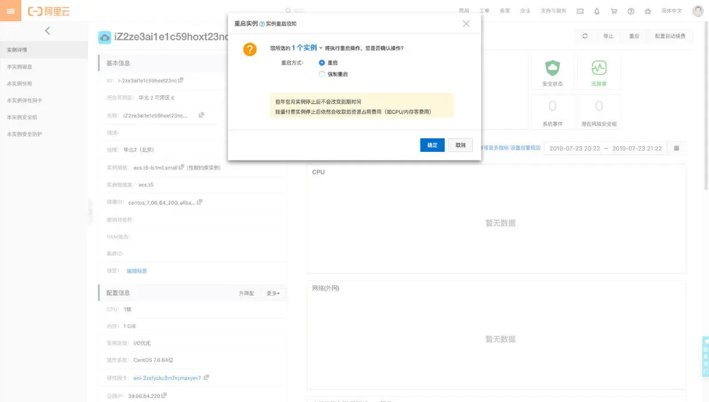Viewport: 709px width, 402px height.
Task: Confirm restart with 确定 button
Action: (432, 145)
